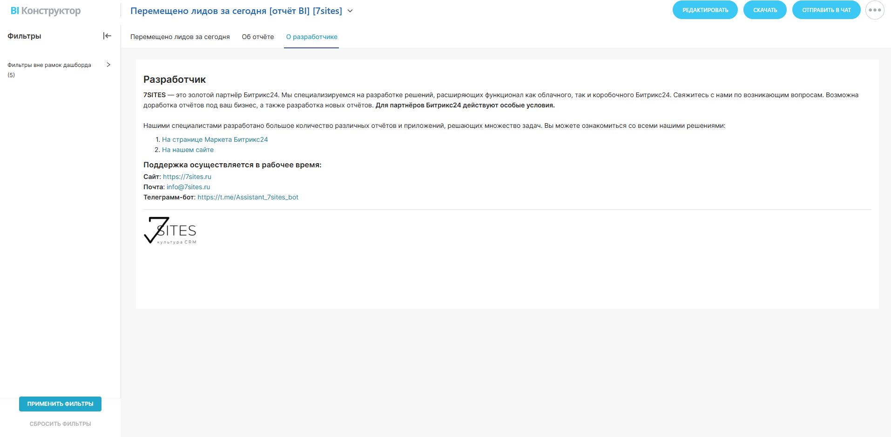Click the 7SITES logo image
The image size is (891, 437).
[x=170, y=230]
